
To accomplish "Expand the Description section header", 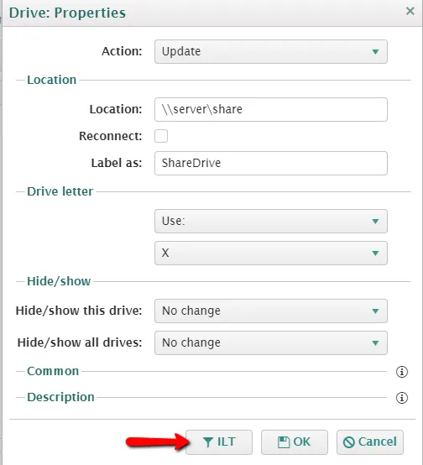I will click(x=60, y=397).
